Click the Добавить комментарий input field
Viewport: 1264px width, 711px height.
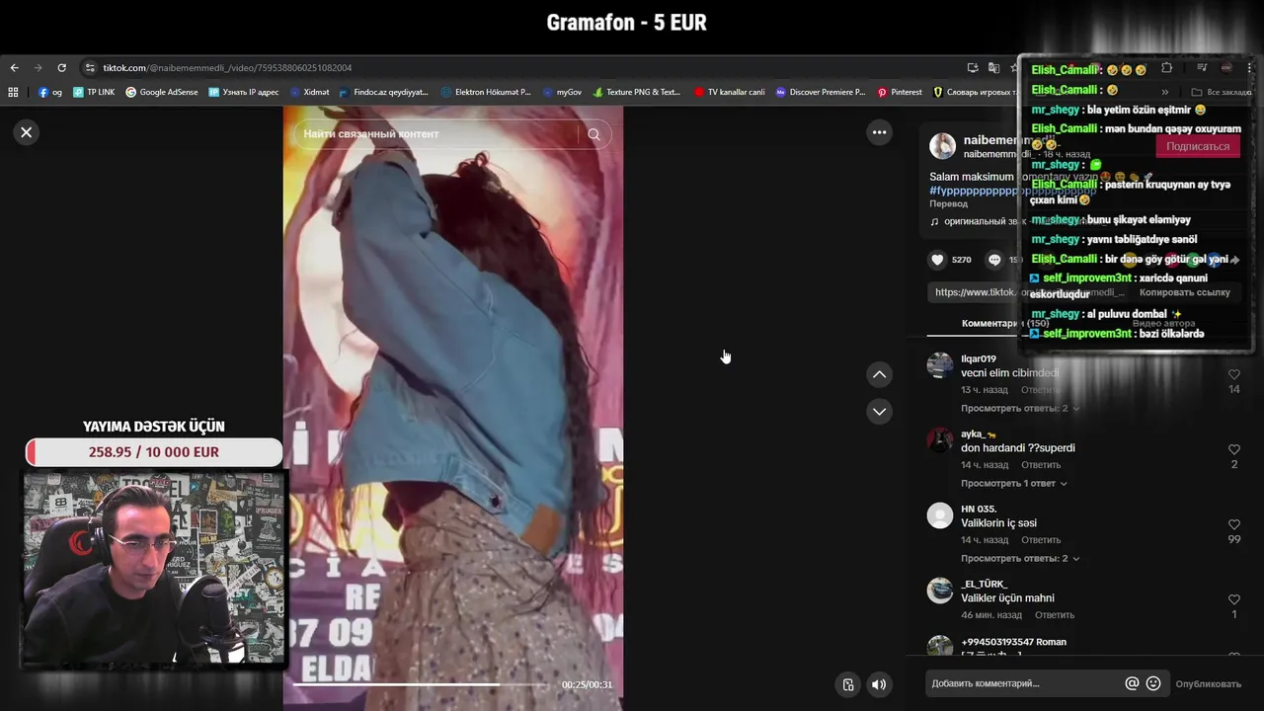click(x=1022, y=683)
